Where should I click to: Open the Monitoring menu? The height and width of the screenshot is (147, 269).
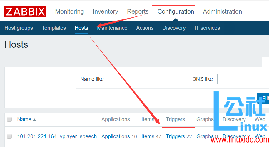[x=69, y=11]
